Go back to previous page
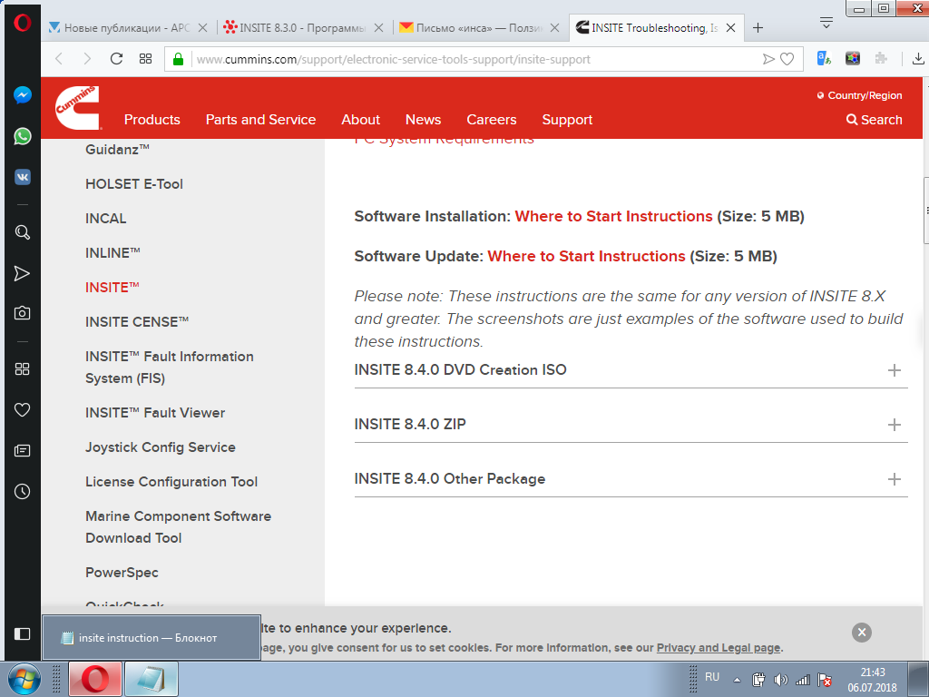Viewport: 929px width, 697px height. pos(59,59)
